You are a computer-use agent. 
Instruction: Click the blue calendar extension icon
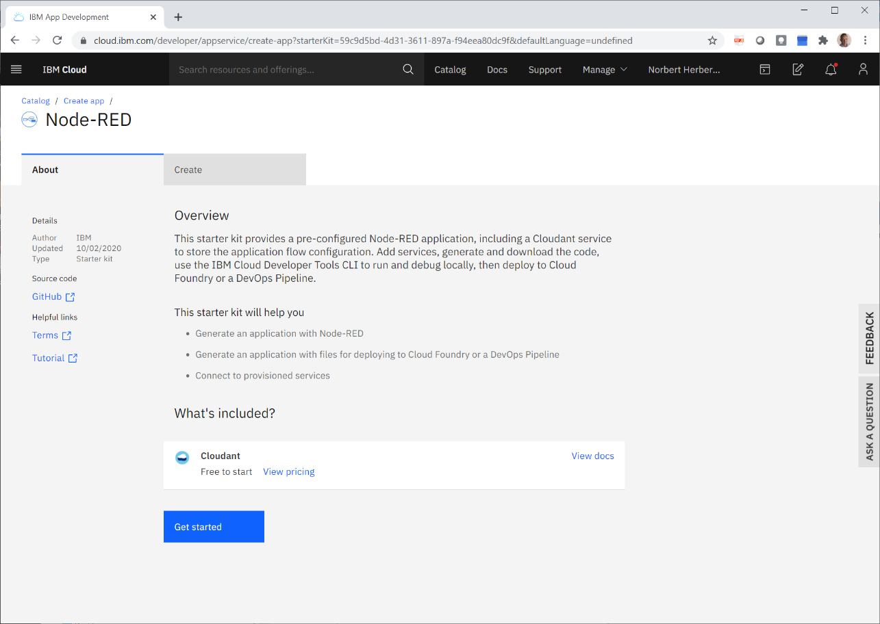click(x=802, y=40)
